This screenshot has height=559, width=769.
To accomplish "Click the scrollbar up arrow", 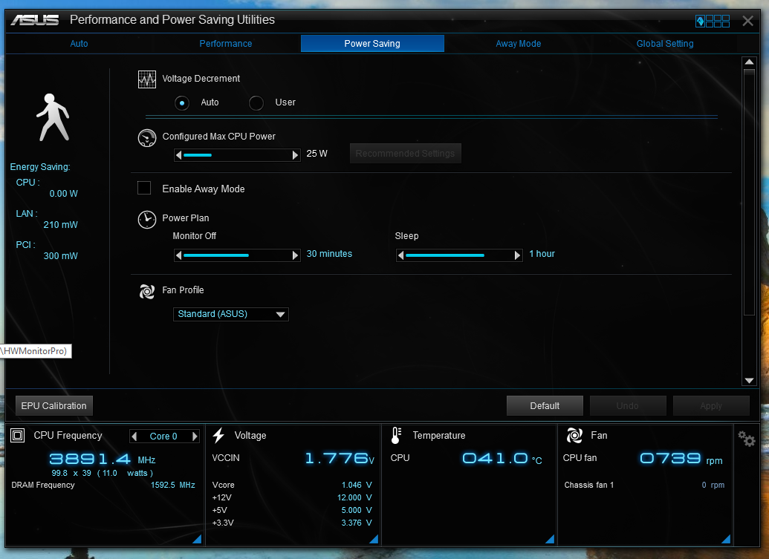I will pyautogui.click(x=749, y=62).
